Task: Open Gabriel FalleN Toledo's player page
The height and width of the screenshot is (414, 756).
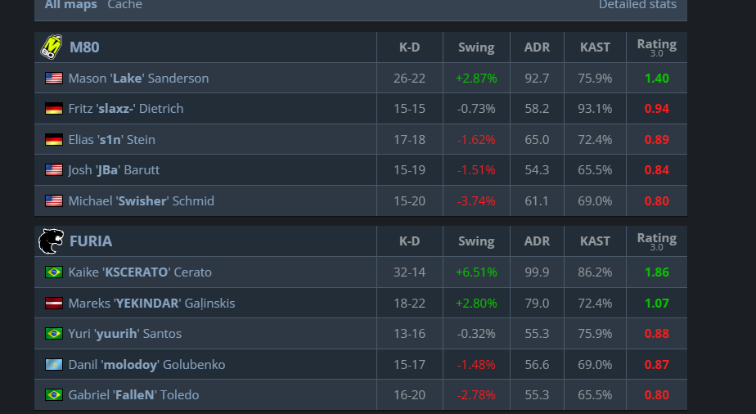Action: pyautogui.click(x=133, y=394)
